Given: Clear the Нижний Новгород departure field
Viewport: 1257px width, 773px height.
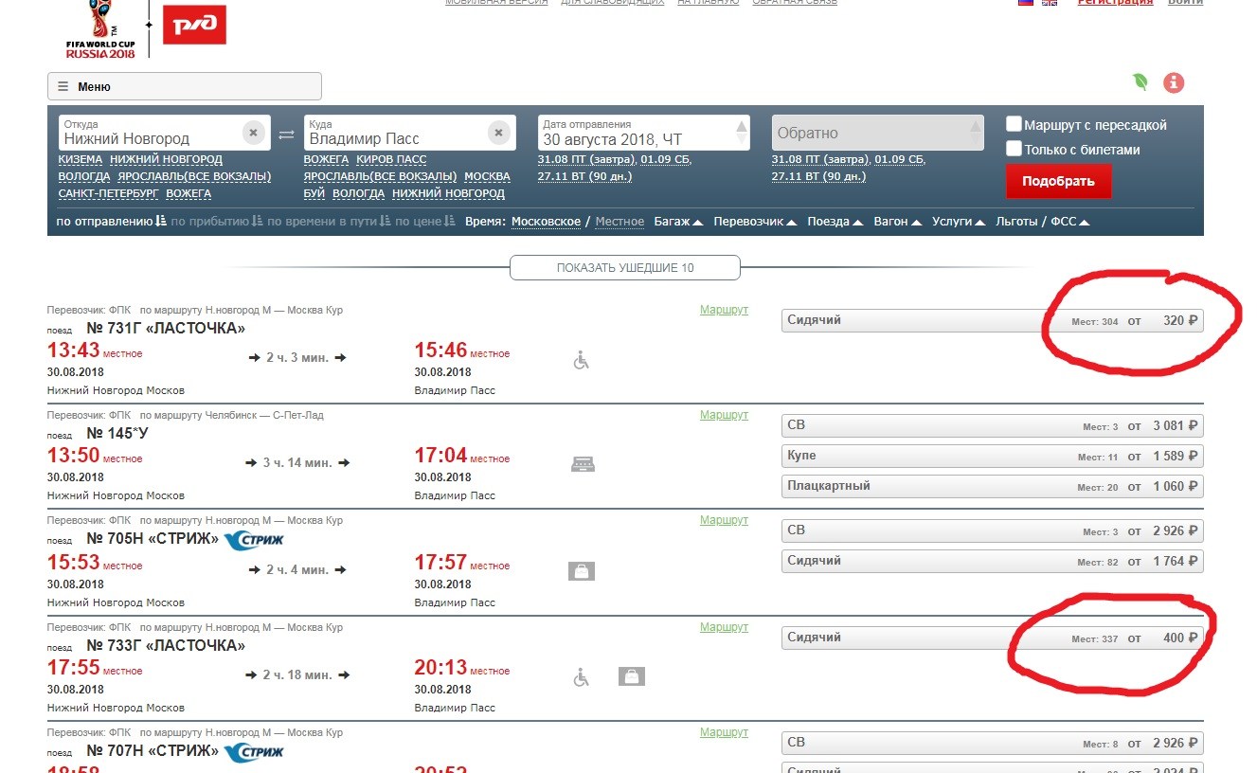Looking at the screenshot, I should 253,134.
